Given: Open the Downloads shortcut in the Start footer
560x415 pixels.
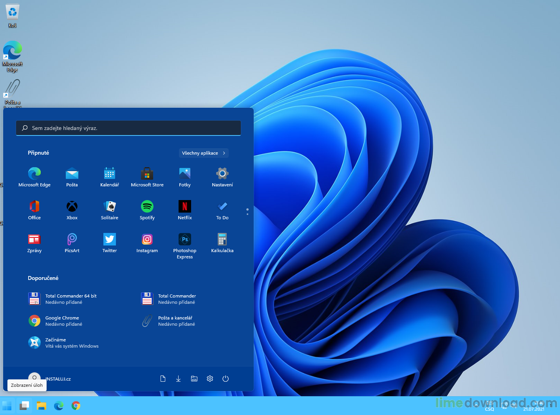Looking at the screenshot, I should click(179, 379).
